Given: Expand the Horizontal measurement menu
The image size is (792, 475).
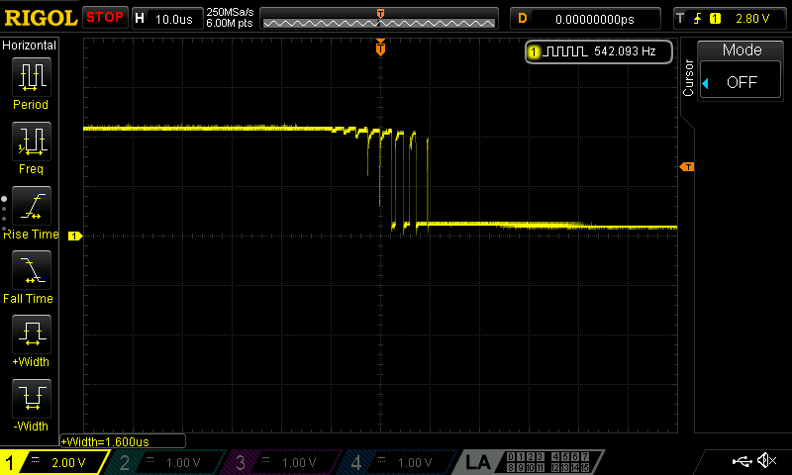Looking at the screenshot, I should click(31, 46).
